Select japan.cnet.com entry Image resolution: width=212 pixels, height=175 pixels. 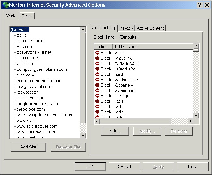31,98
